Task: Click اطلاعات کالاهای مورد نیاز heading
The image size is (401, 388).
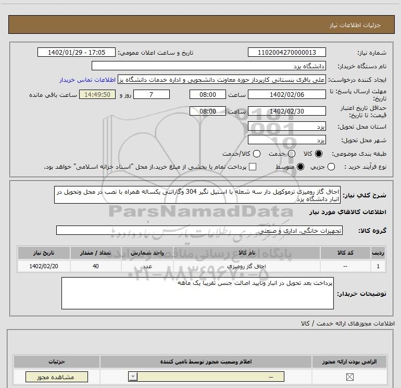Action: pyautogui.click(x=347, y=212)
